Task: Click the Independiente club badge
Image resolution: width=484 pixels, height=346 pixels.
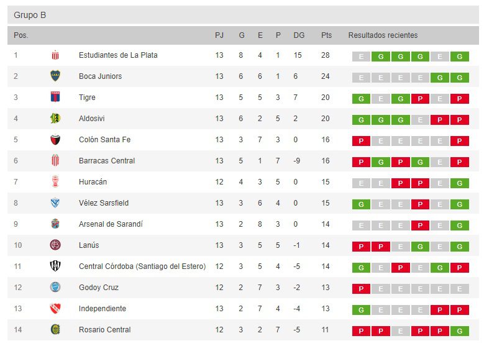Action: (x=55, y=309)
